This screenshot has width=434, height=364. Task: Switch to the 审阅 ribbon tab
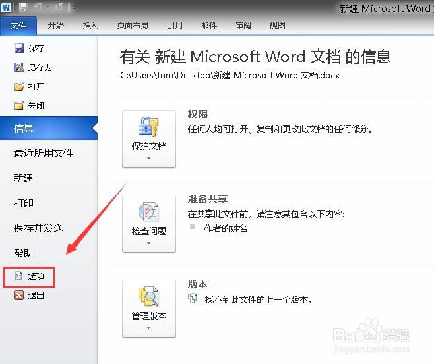tap(243, 26)
